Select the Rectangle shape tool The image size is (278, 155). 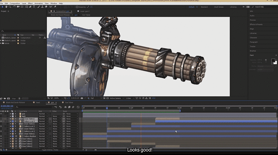(27, 7)
